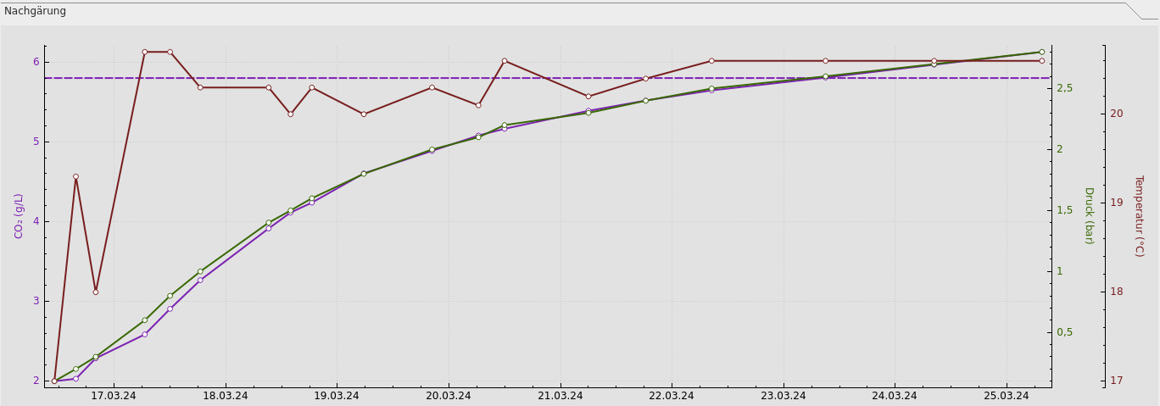The image size is (1160, 406).
Task: Click the CO₂ (g/L) axis title
Action: 19,215
